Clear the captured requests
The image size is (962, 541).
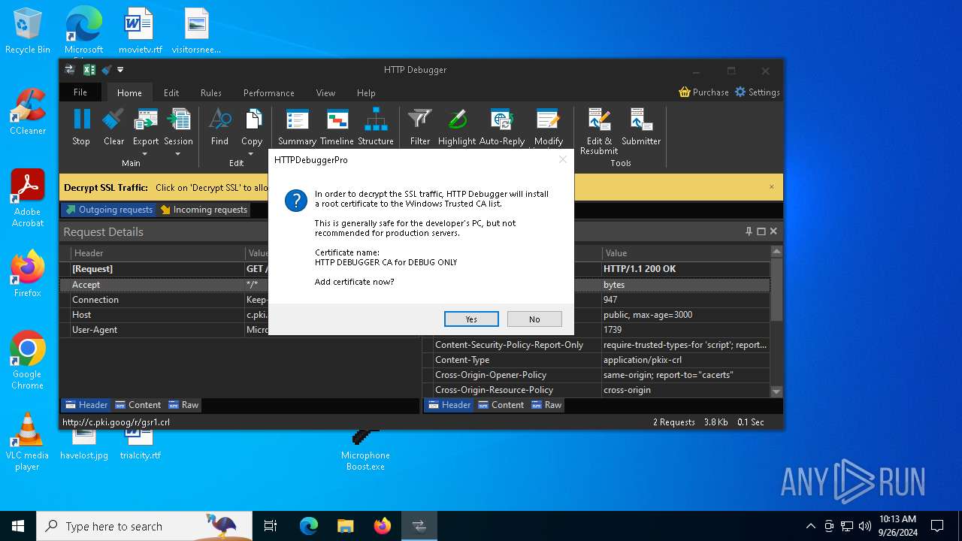coord(113,127)
